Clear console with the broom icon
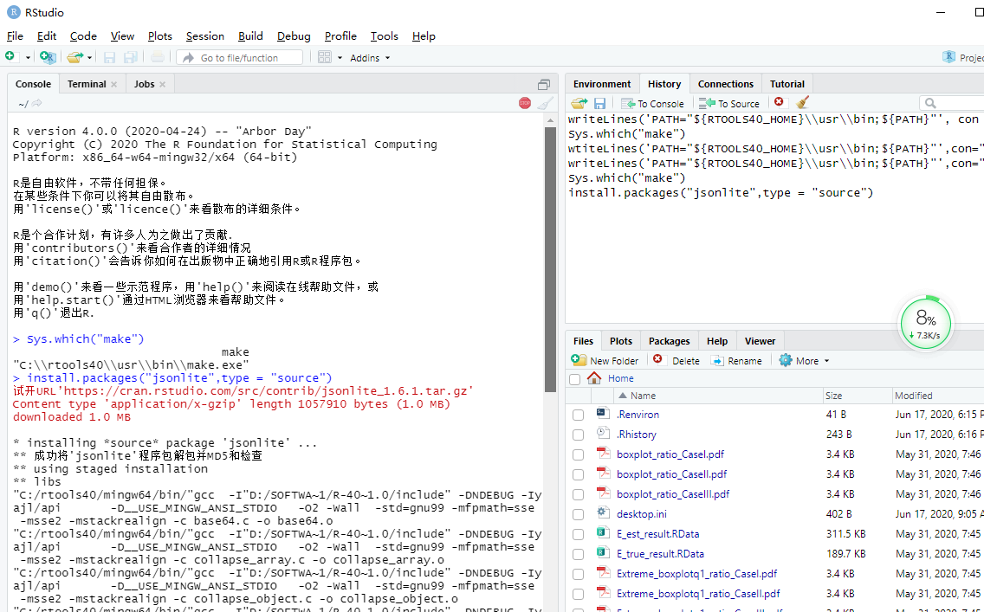 [x=546, y=104]
